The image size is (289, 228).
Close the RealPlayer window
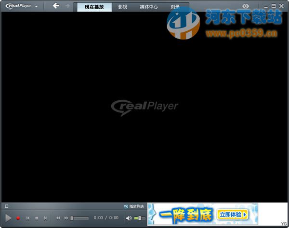[x=281, y=6]
